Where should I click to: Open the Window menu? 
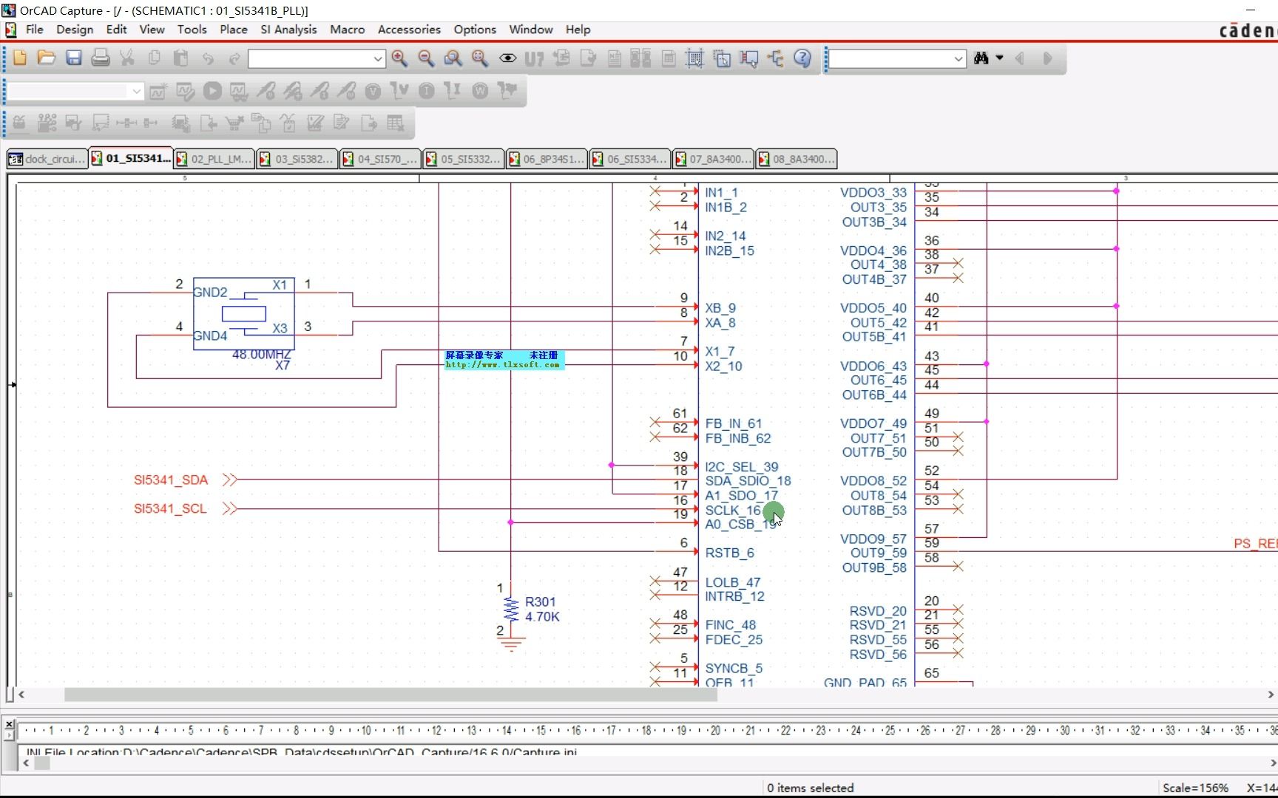coord(531,30)
